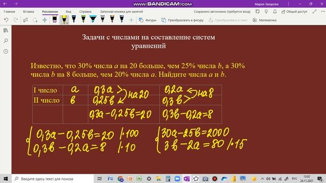Click the cell II число

coord(47,100)
